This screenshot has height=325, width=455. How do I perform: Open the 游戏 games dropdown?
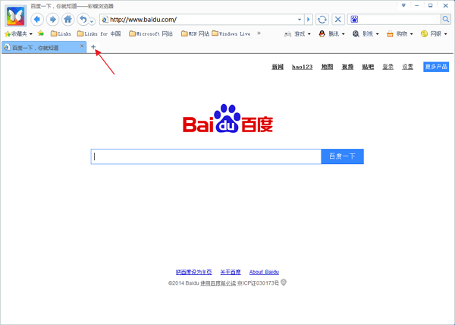pos(297,34)
